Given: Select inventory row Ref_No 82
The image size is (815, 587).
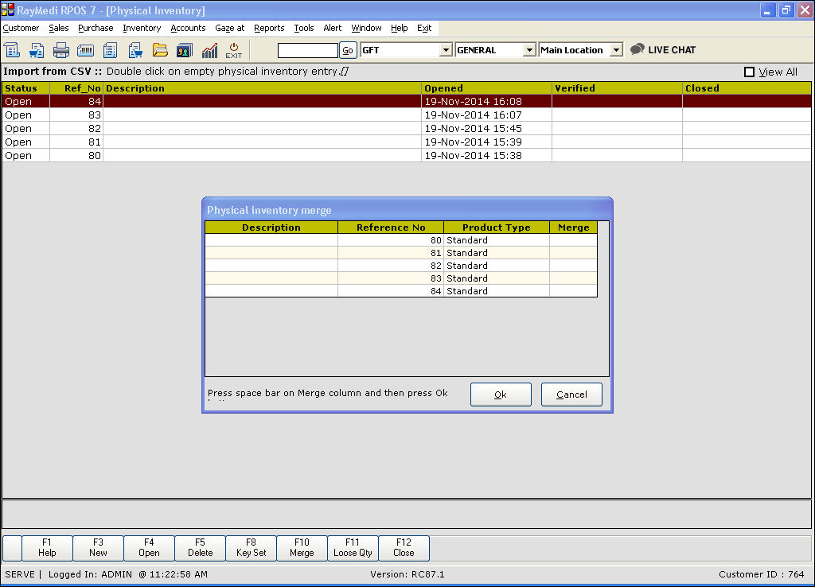Looking at the screenshot, I should pos(407,128).
